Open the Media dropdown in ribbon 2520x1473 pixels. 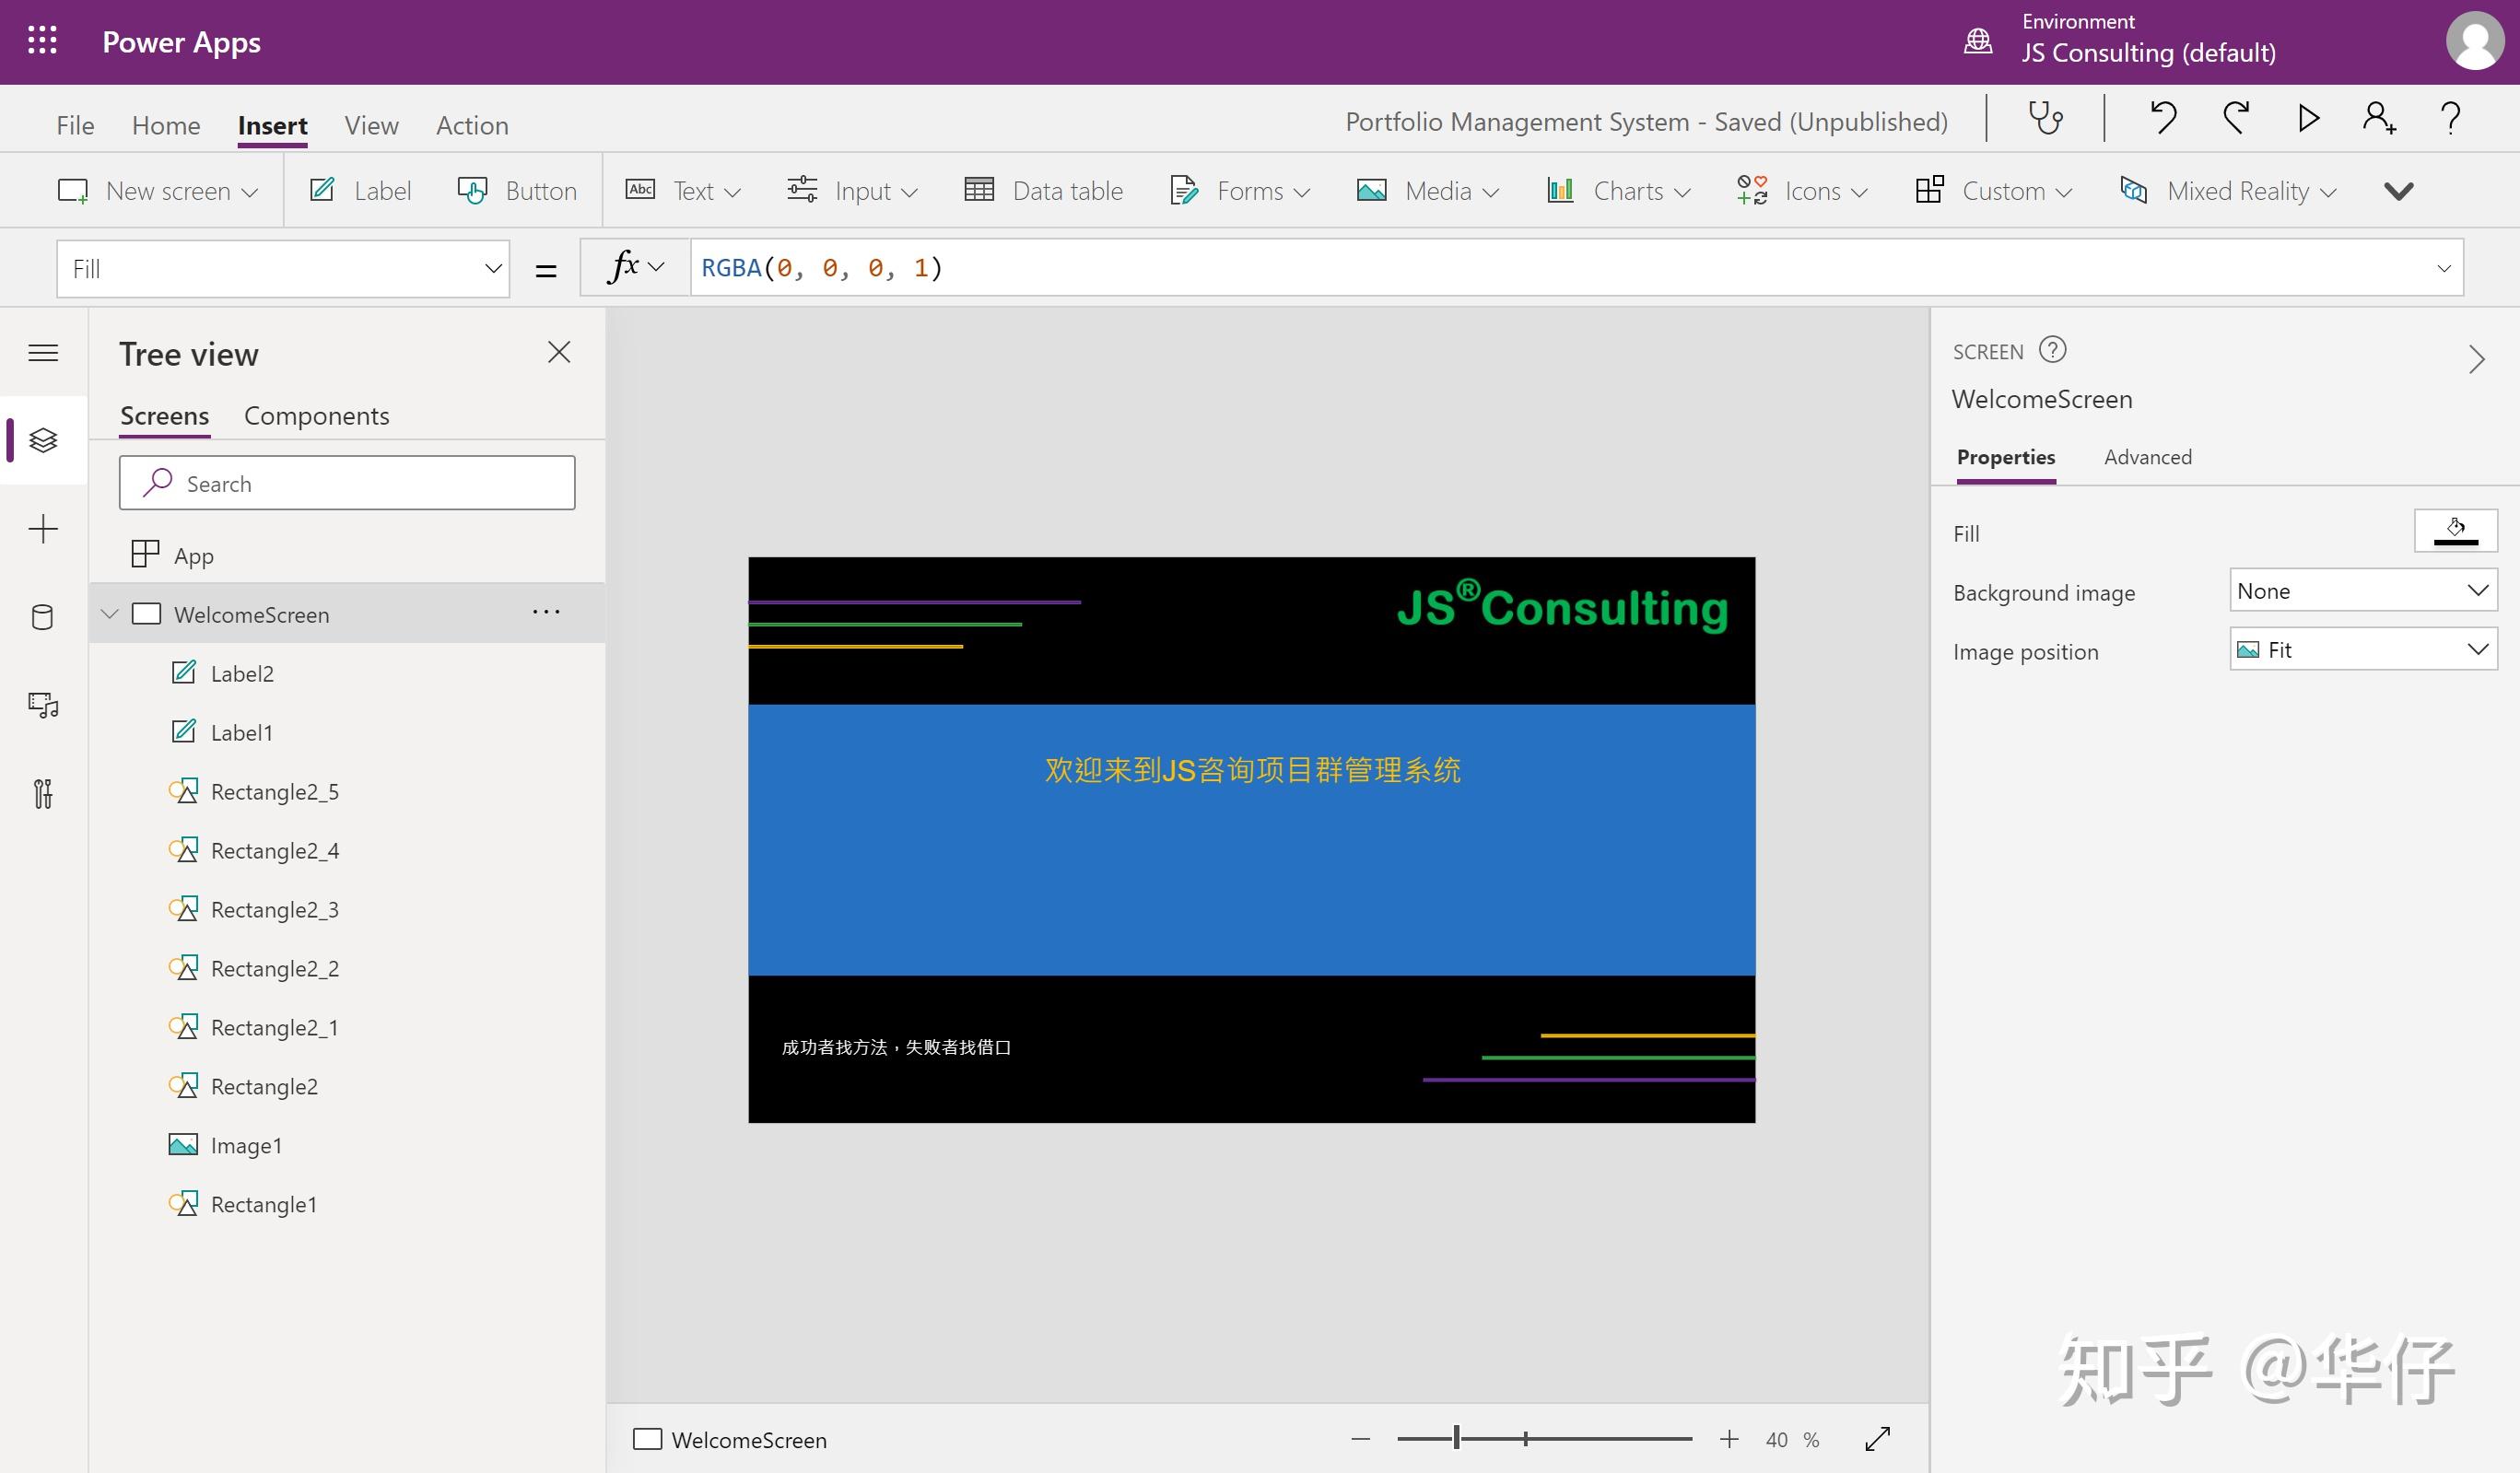coord(1428,190)
